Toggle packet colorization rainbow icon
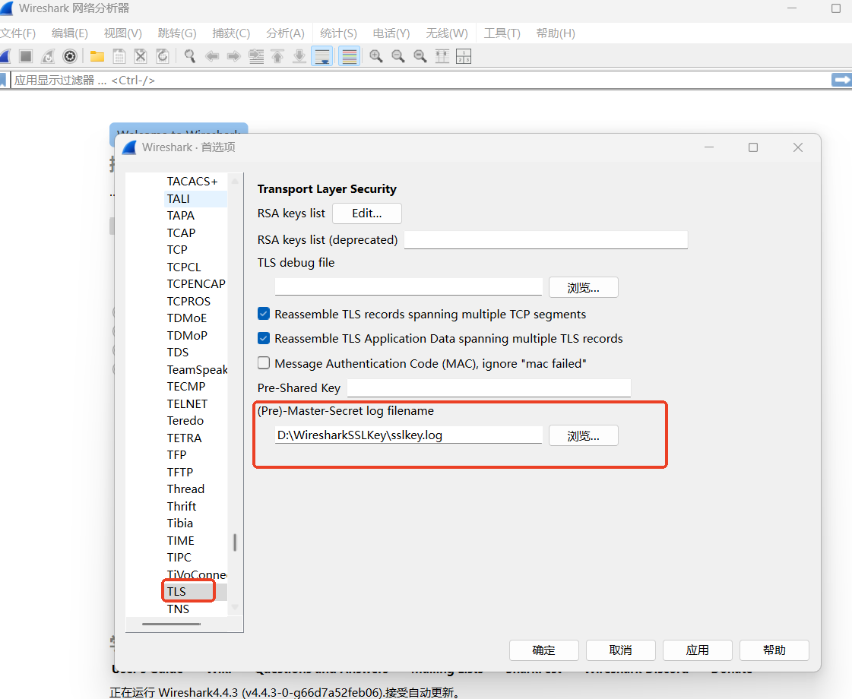Viewport: 852px width, 699px height. [x=350, y=56]
